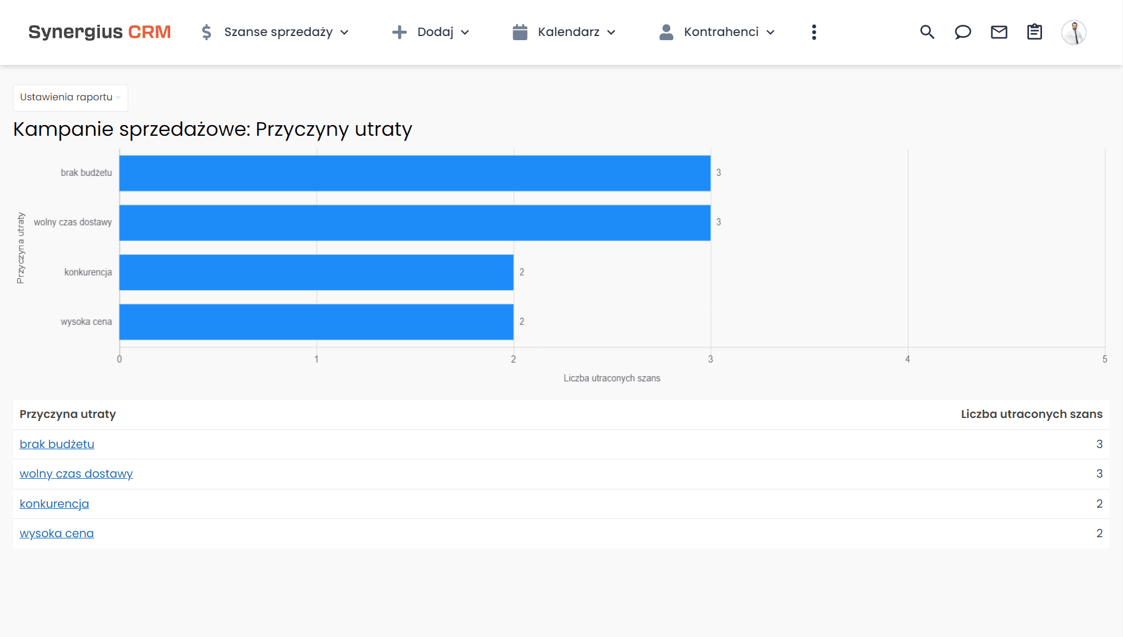Click the user avatar profile picture
The height and width of the screenshot is (637, 1123).
click(1075, 32)
